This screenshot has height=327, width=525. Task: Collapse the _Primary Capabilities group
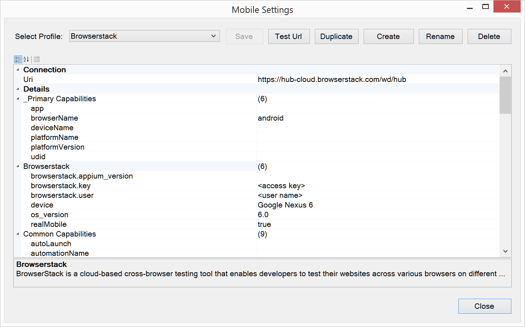[18, 99]
